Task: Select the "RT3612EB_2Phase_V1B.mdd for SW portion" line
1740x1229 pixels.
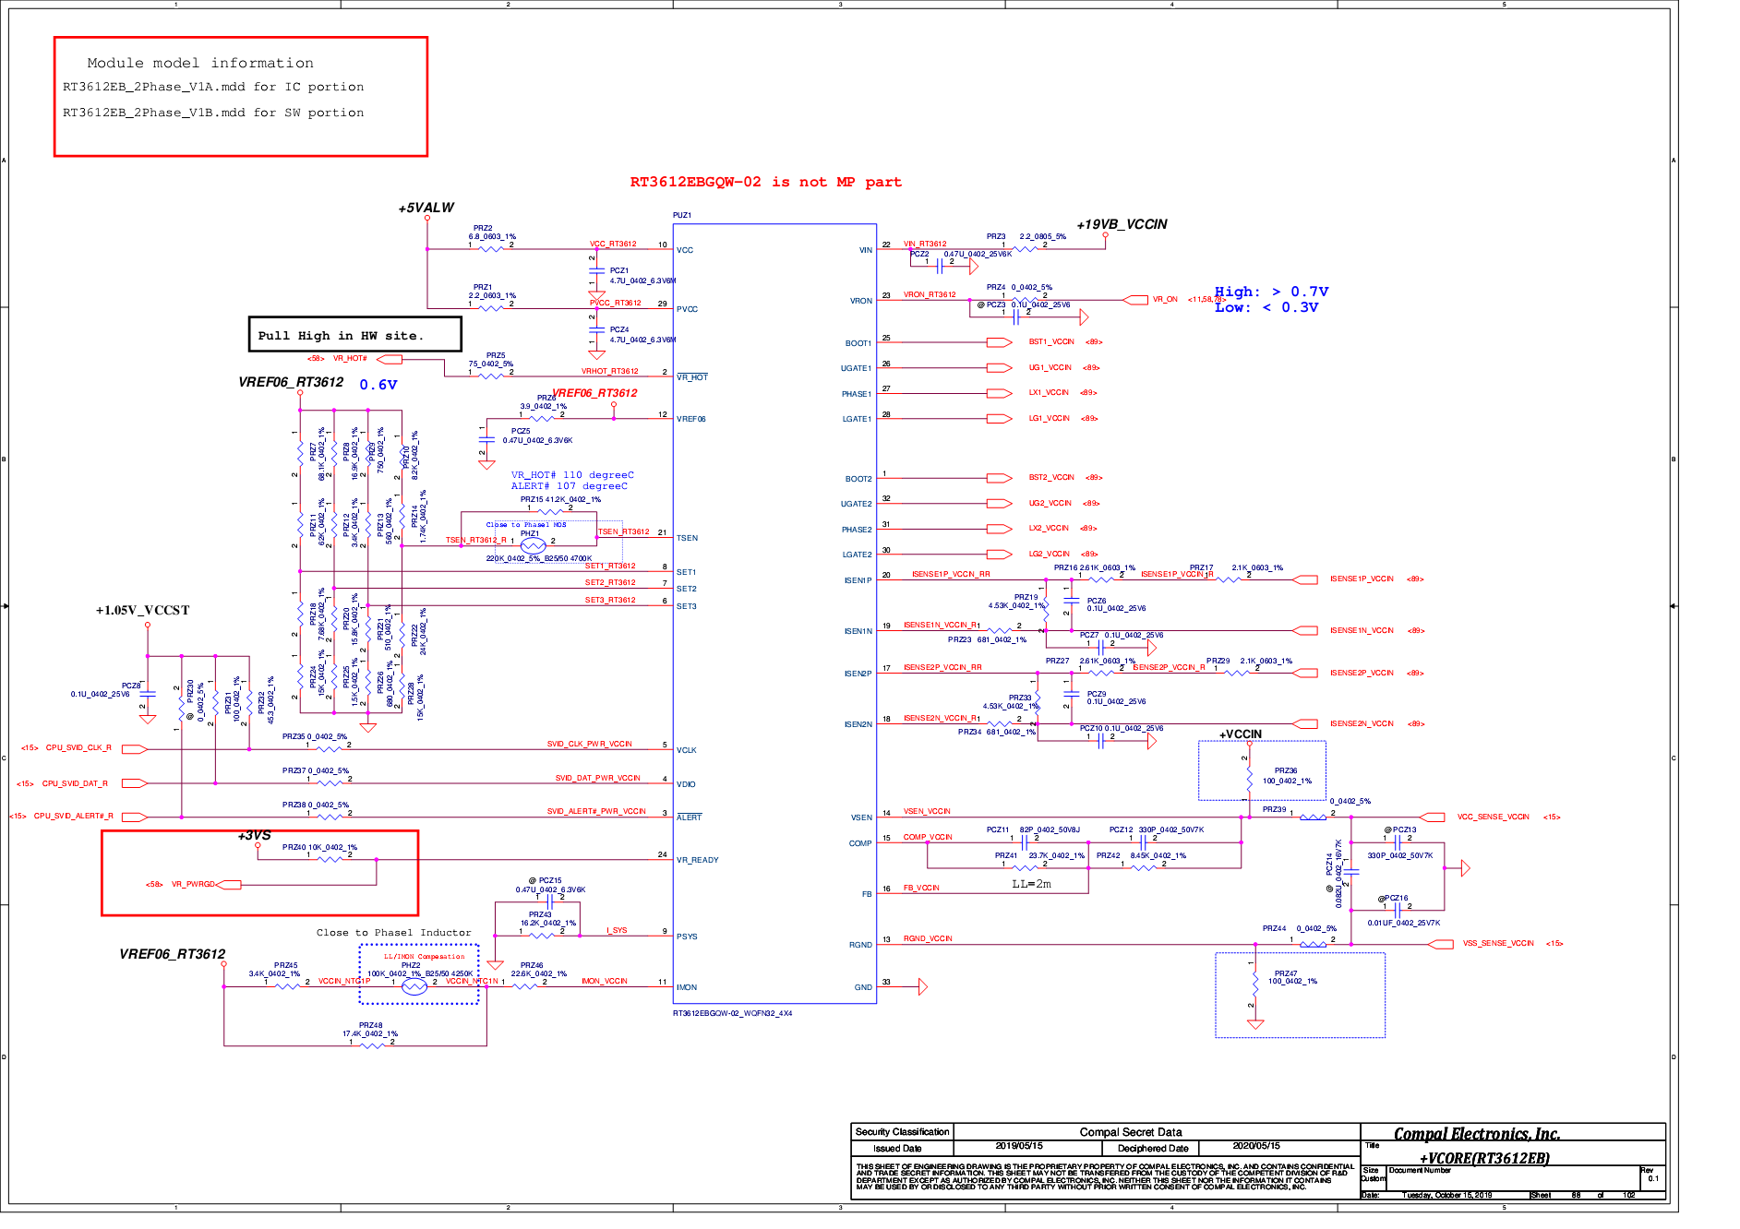Action: [x=213, y=113]
